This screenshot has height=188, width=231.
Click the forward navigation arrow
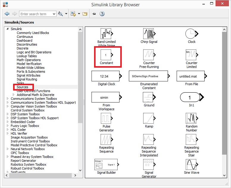coord(15,14)
